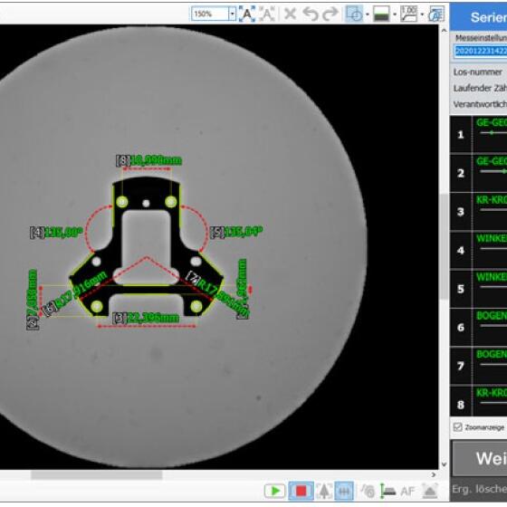Click the tolerance slider in row 3
This screenshot has width=507, height=507.
tap(493, 209)
